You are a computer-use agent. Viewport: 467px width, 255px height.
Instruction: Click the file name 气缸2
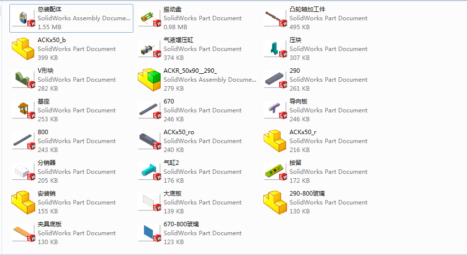[x=171, y=162]
